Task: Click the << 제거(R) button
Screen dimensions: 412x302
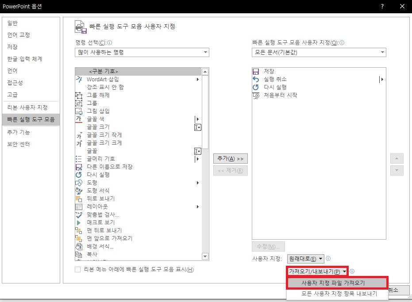Action: tap(231, 171)
